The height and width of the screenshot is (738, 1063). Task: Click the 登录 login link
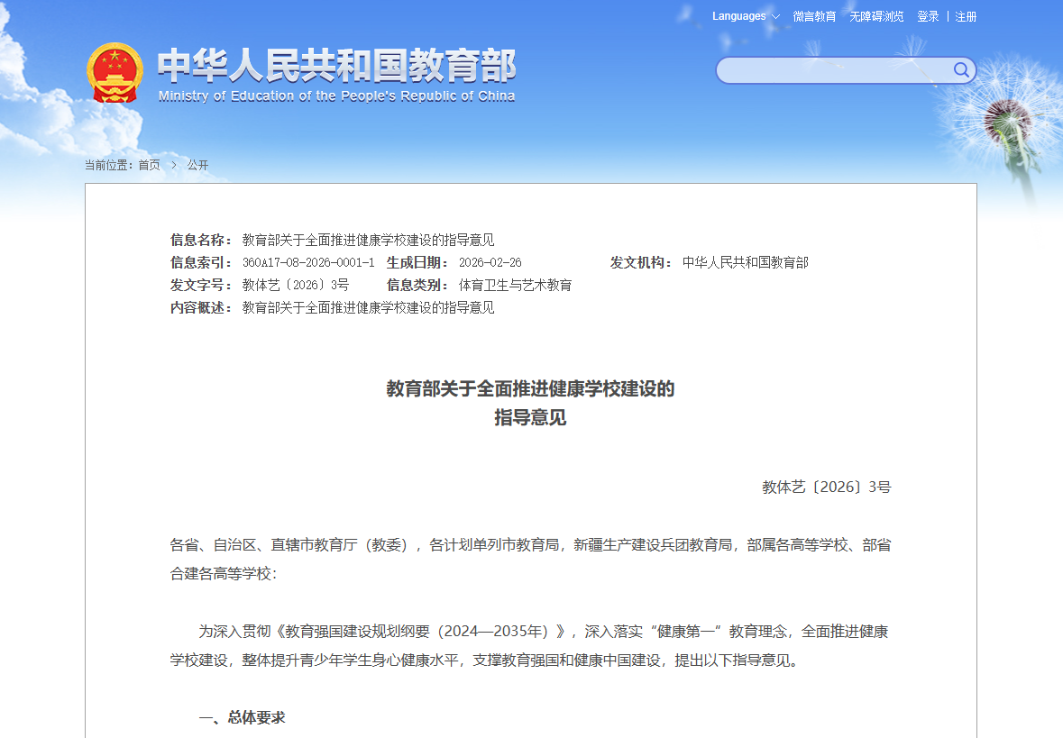(928, 16)
